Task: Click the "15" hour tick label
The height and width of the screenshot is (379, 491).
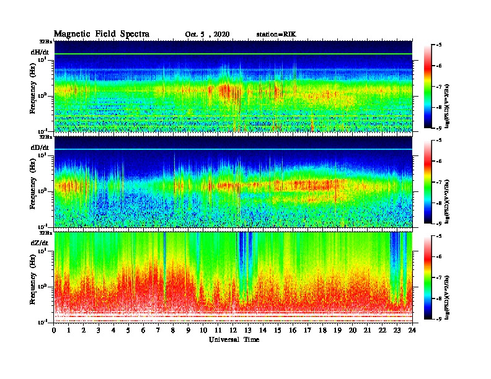Action: pyautogui.click(x=278, y=330)
